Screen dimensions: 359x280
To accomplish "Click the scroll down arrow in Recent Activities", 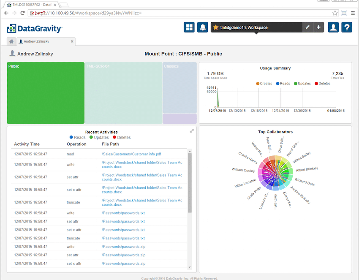I will click(x=190, y=267).
